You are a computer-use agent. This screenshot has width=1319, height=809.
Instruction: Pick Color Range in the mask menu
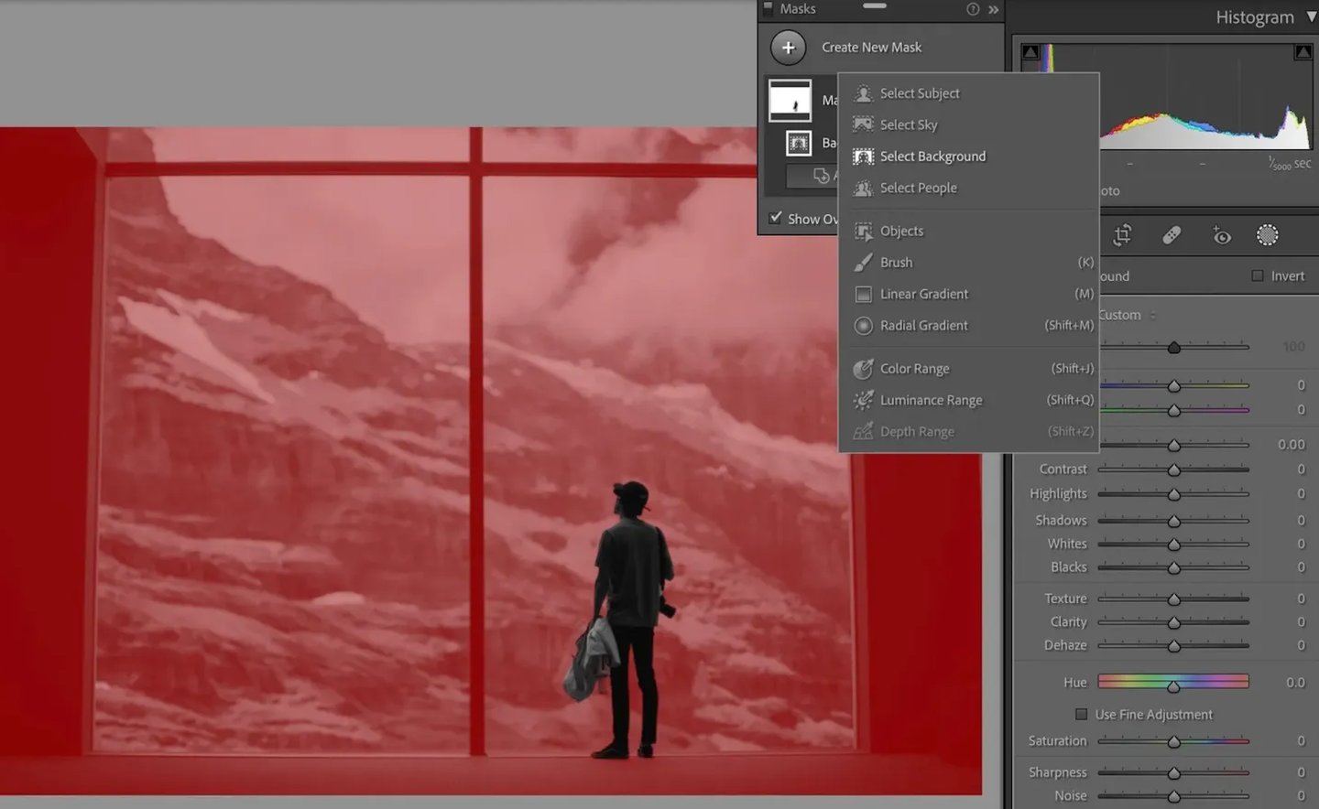pyautogui.click(x=969, y=368)
